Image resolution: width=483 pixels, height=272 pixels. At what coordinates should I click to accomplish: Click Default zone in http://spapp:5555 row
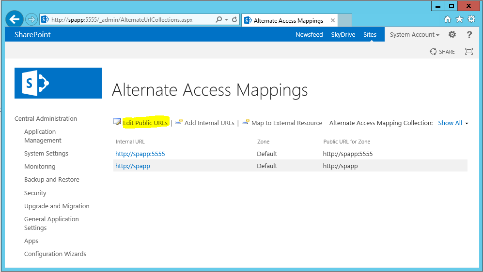[267, 154]
